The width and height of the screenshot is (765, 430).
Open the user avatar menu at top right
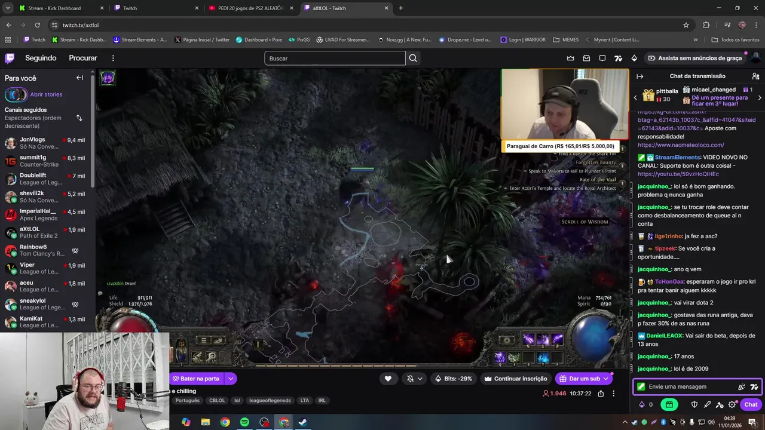click(755, 58)
